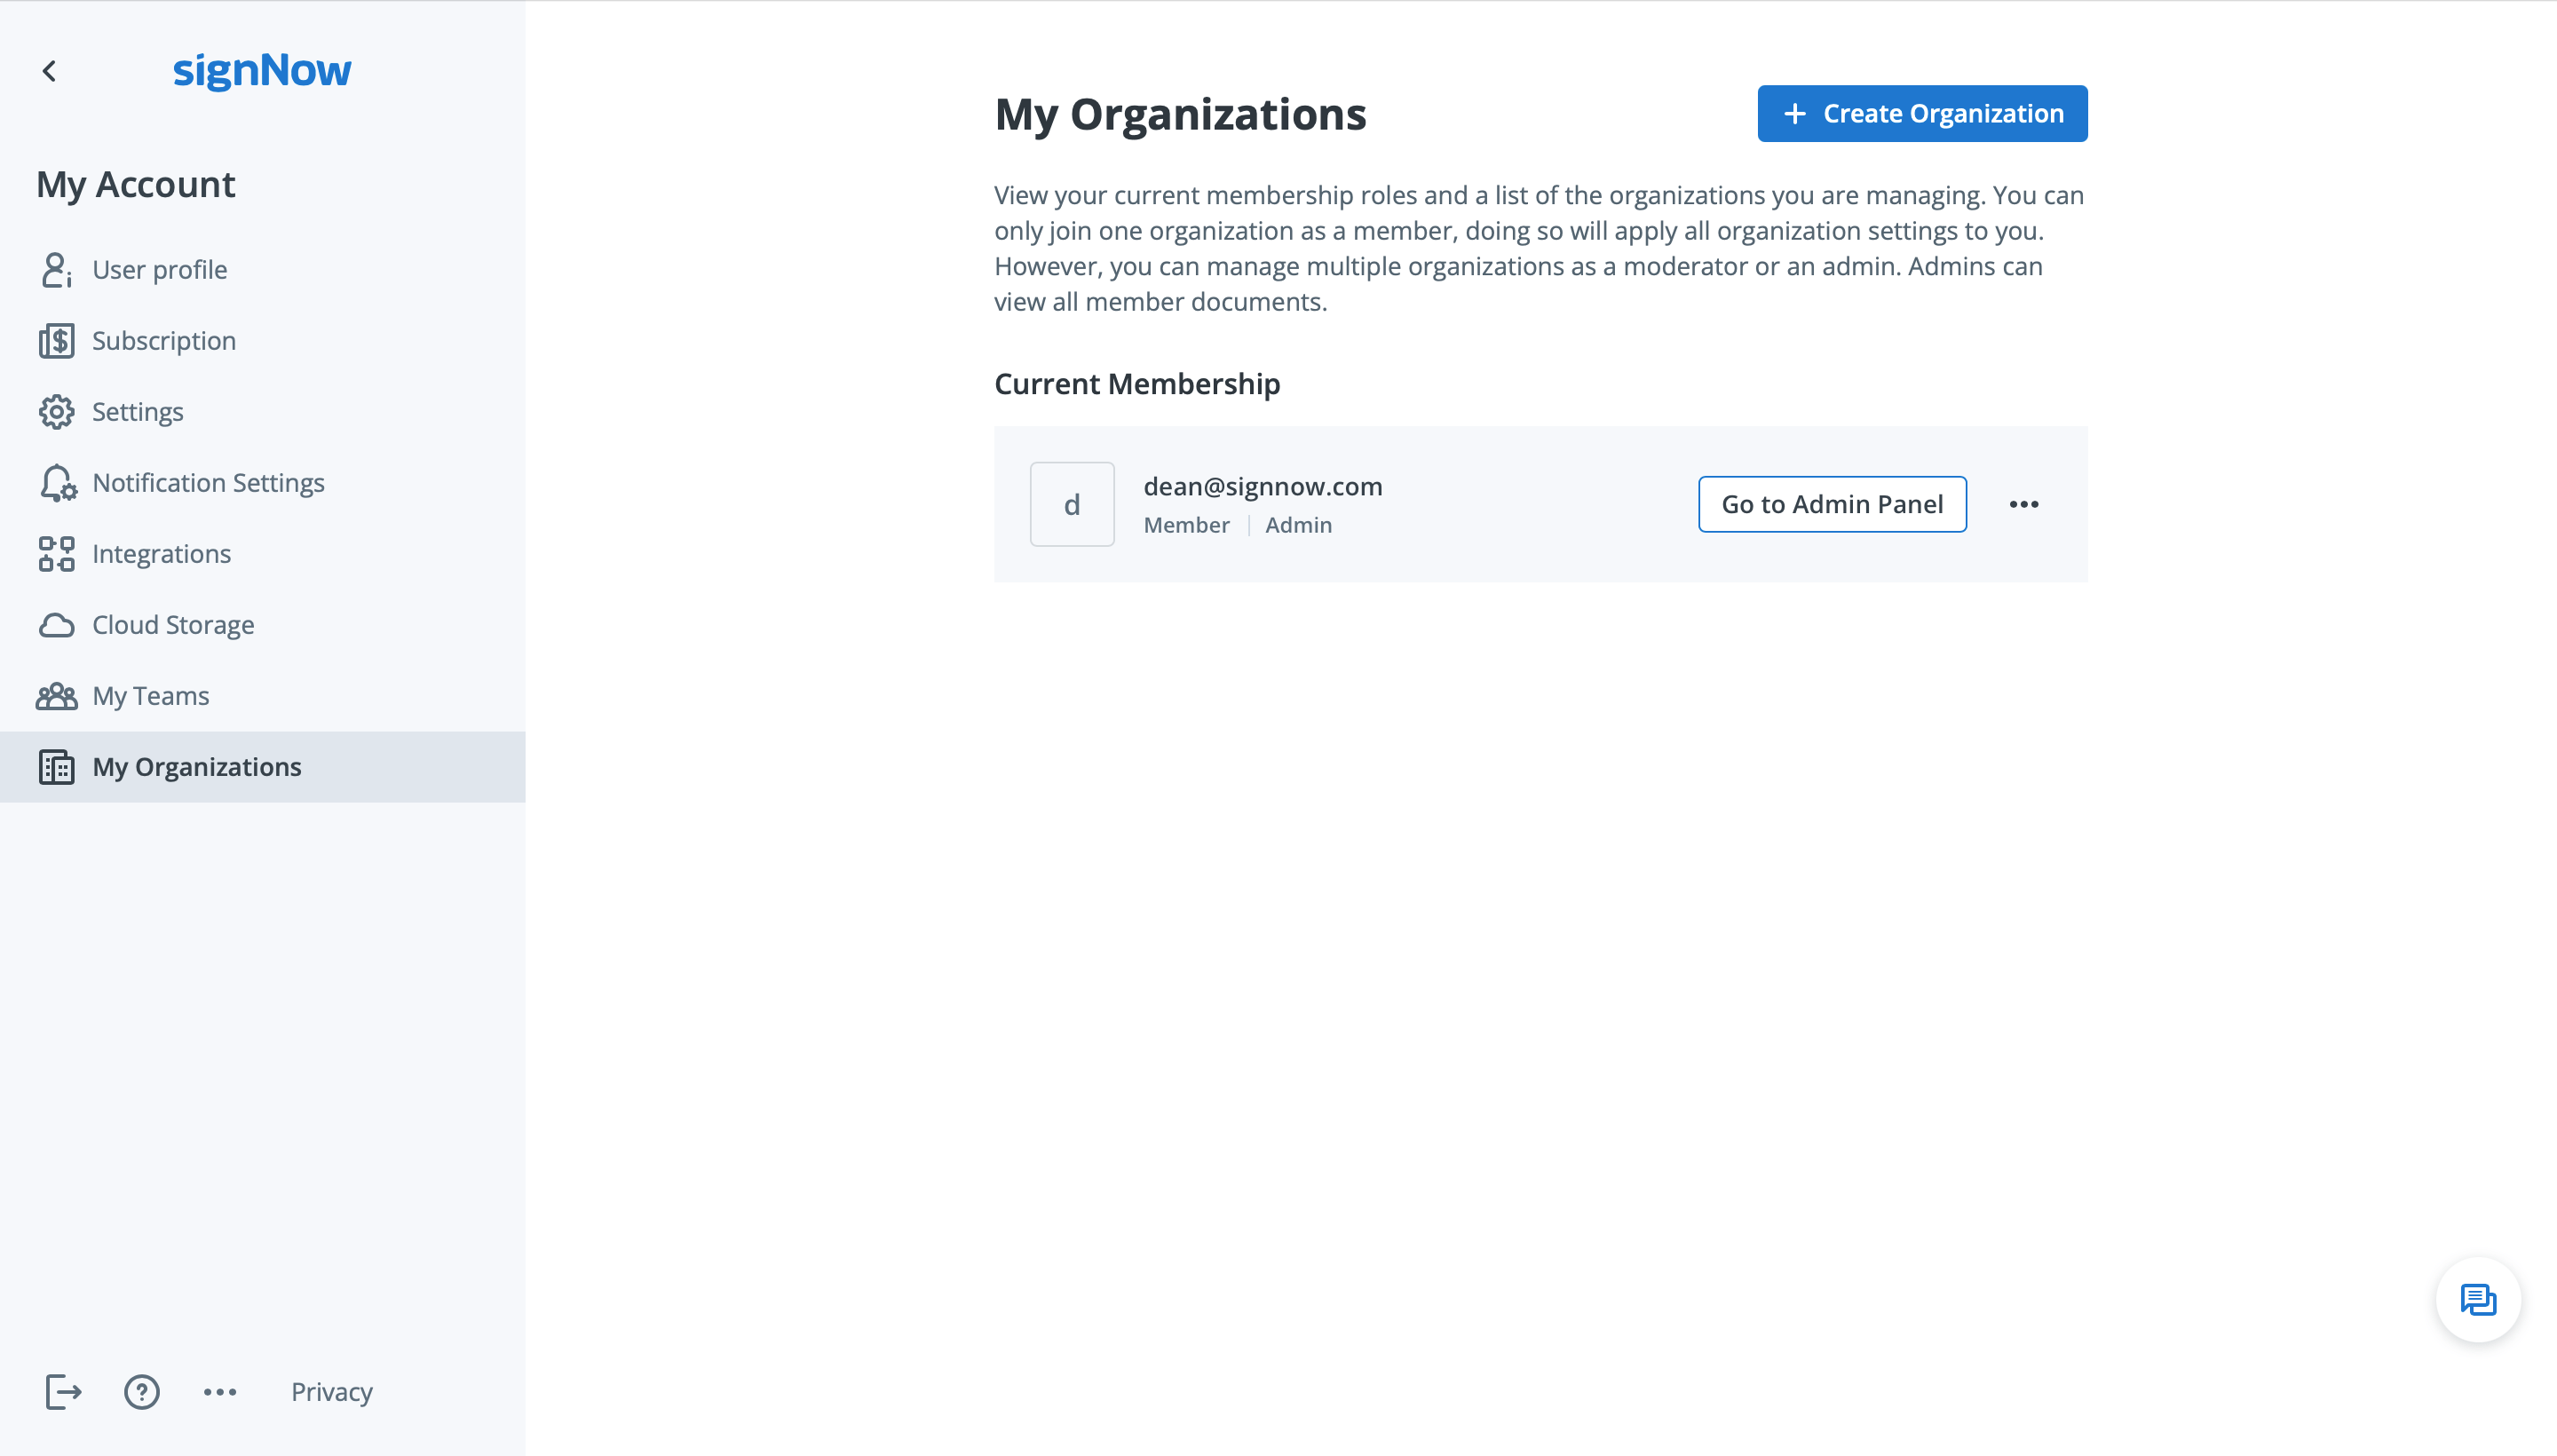Select My Organizations in the sidebar
The height and width of the screenshot is (1456, 2557).
197,767
